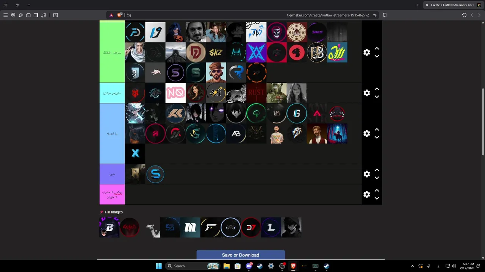Image resolution: width=485 pixels, height=272 pixels.
Task: Click the green ستريمر متفاعل tier label
Action: point(112,53)
